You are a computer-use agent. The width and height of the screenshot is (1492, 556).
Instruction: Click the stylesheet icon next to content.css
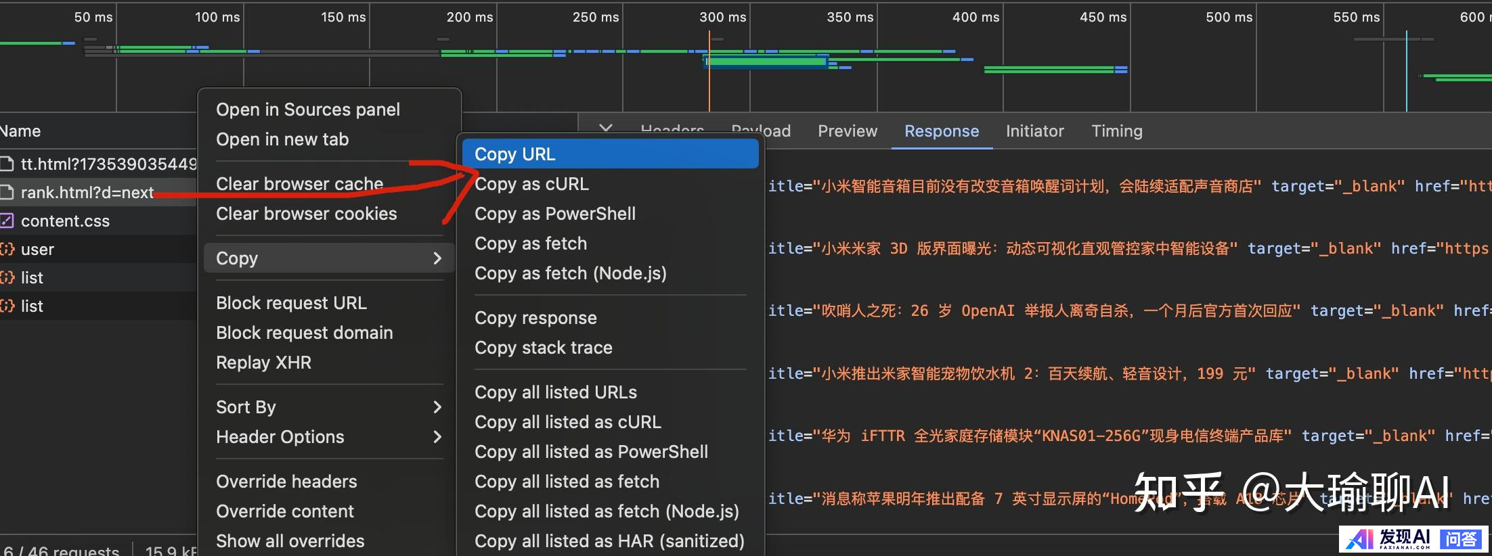click(x=7, y=221)
